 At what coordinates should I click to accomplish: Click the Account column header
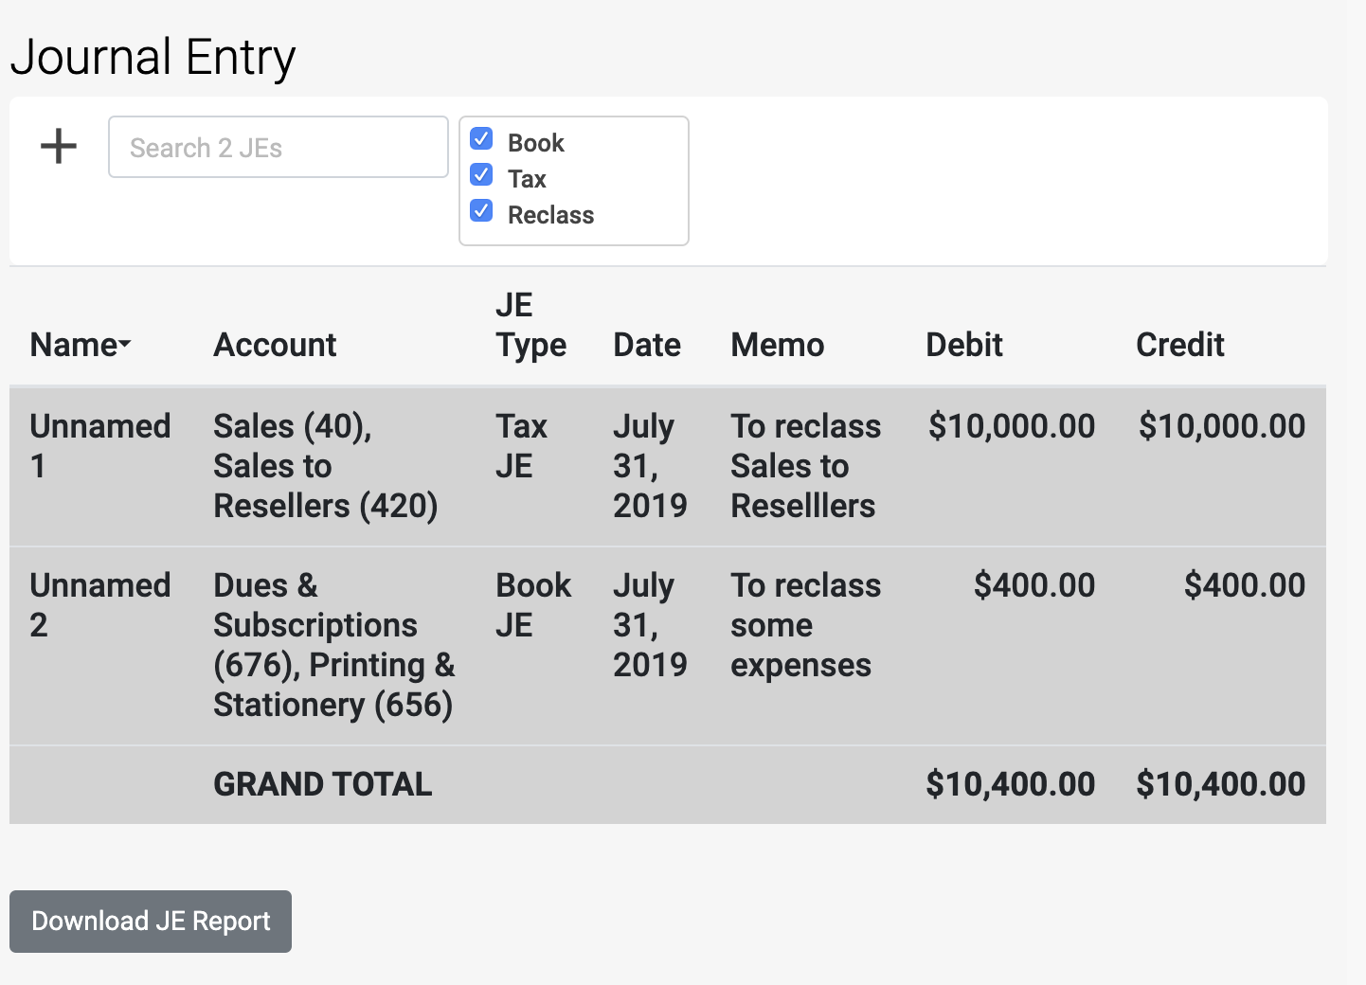point(275,345)
